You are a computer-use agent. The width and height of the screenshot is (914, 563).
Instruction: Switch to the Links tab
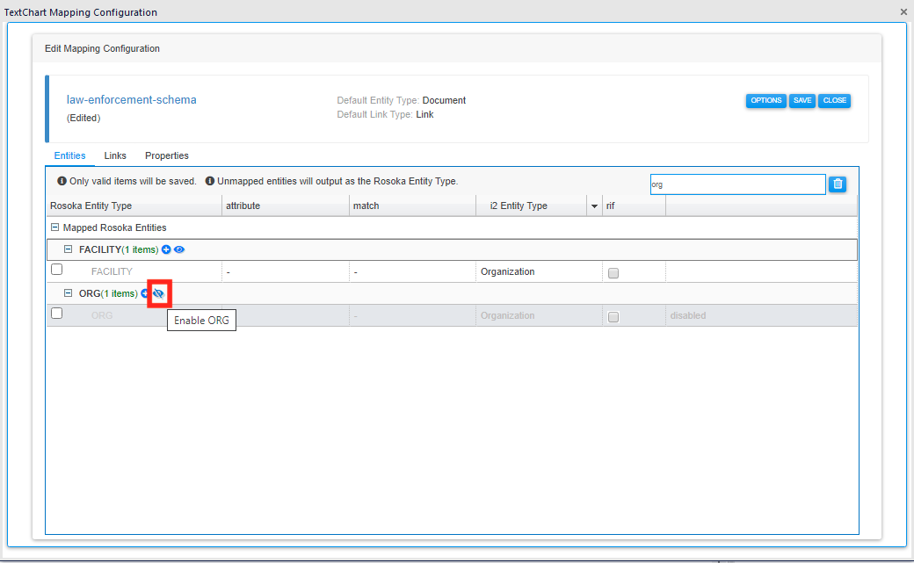(115, 155)
